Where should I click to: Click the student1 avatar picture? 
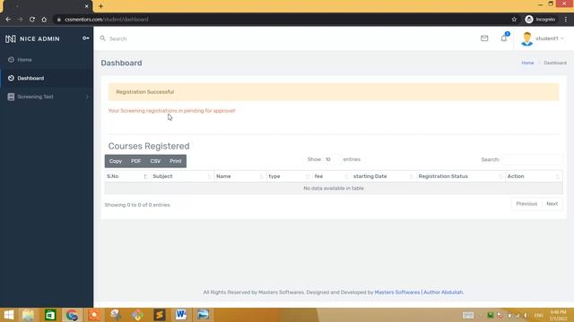[526, 38]
